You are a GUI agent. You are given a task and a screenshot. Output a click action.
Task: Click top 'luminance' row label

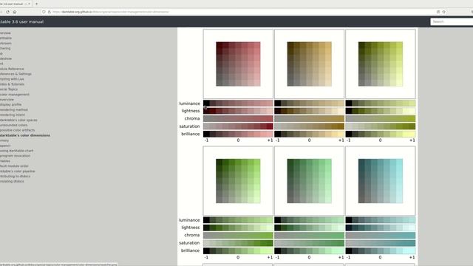pos(189,103)
